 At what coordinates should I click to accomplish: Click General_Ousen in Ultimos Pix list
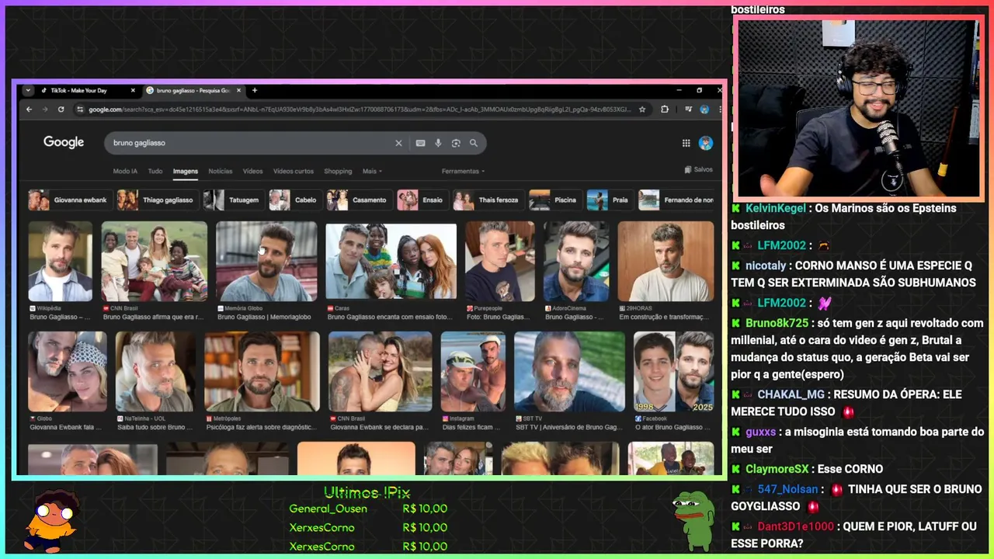(328, 509)
